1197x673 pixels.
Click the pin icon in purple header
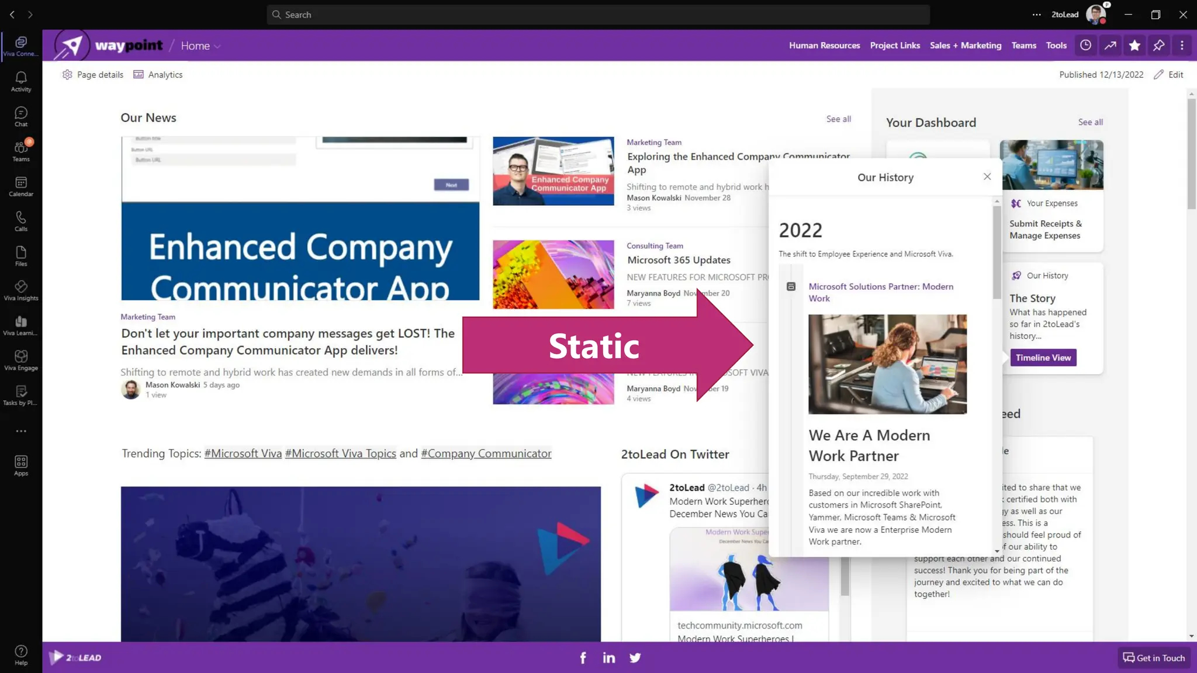coord(1158,46)
